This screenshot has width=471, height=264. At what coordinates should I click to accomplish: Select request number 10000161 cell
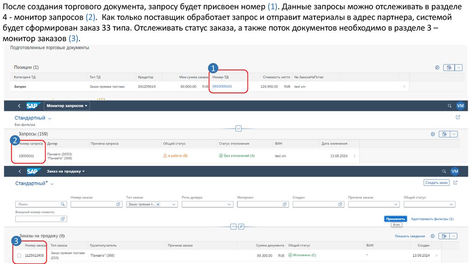click(26, 156)
